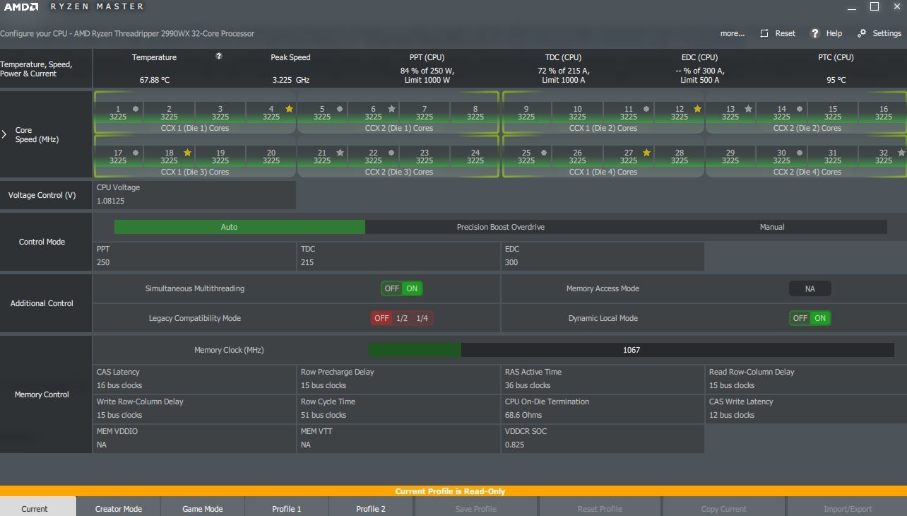907x516 pixels.
Task: Click RAS Active Time 36 bus clocks
Action: pyautogui.click(x=603, y=379)
